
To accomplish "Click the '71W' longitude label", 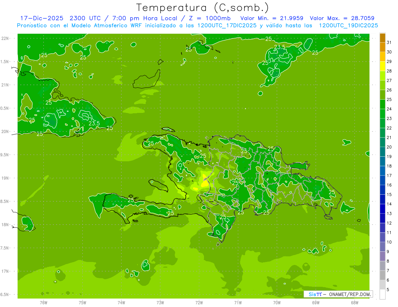I will click(238, 303).
